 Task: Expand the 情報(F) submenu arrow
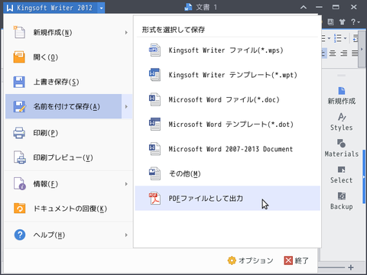[126, 183]
